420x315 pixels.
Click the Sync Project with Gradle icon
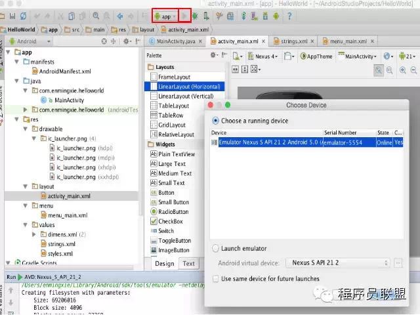click(243, 16)
